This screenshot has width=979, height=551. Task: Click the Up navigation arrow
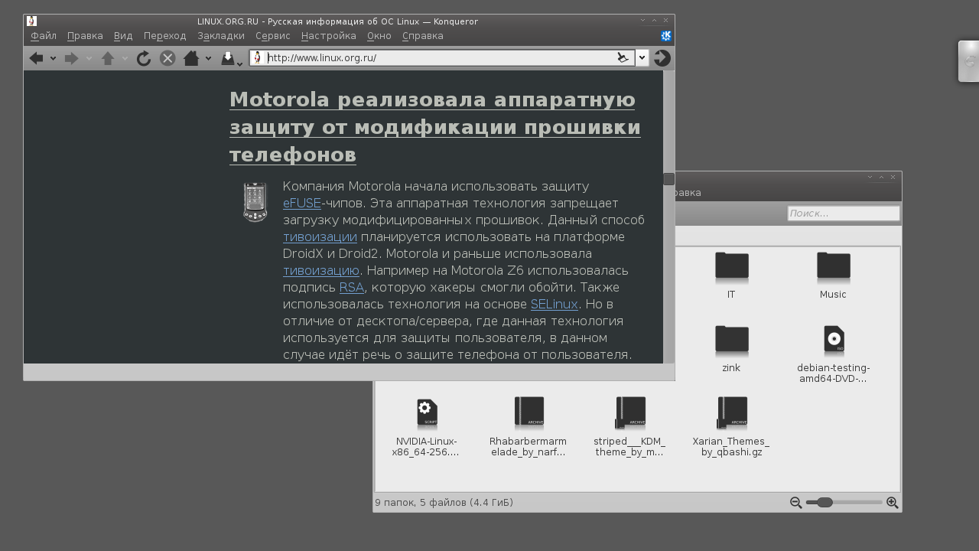(x=108, y=58)
